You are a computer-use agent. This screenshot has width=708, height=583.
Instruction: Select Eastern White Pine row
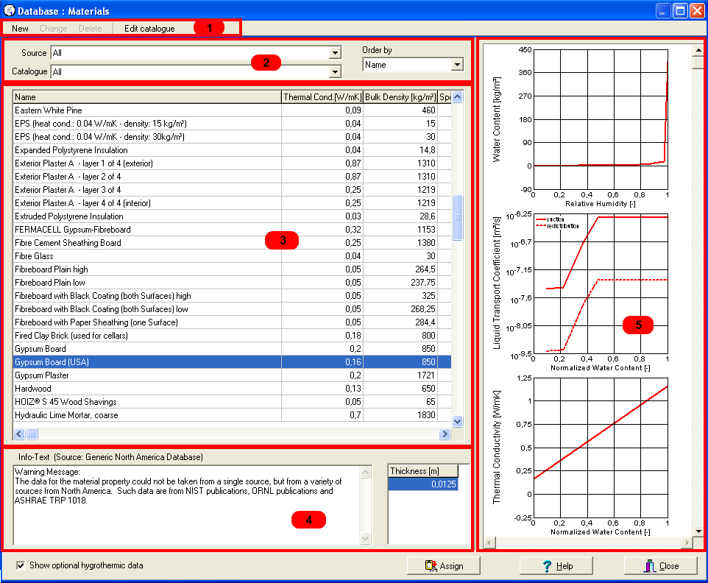coord(232,110)
